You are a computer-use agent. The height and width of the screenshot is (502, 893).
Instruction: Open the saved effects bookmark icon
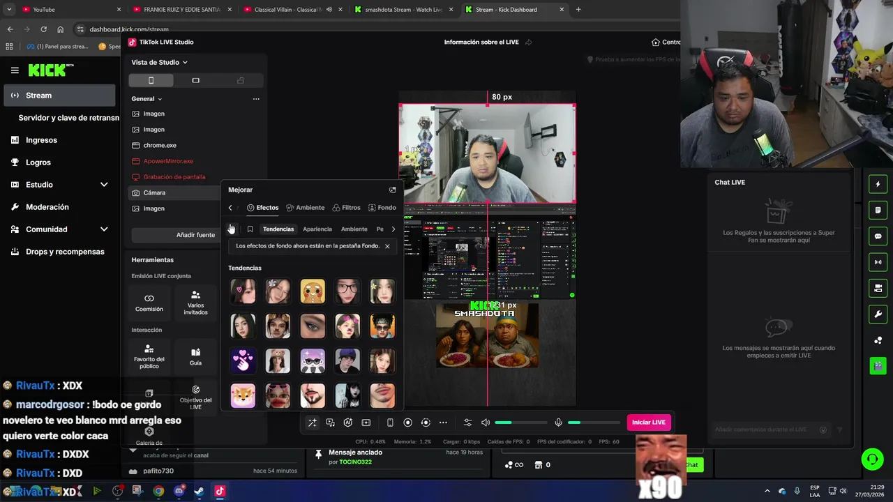pyautogui.click(x=250, y=229)
